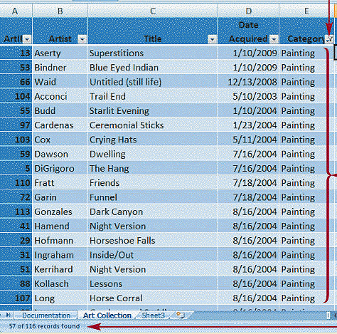This screenshot has height=334, width=337.
Task: Select the cell containing Dawson
Action: (x=60, y=155)
